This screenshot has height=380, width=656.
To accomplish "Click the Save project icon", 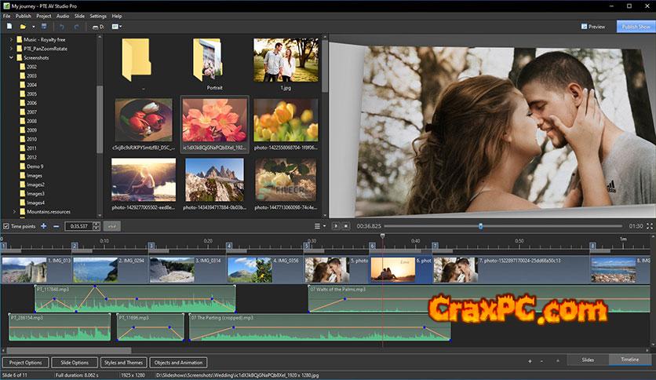I will point(44,27).
